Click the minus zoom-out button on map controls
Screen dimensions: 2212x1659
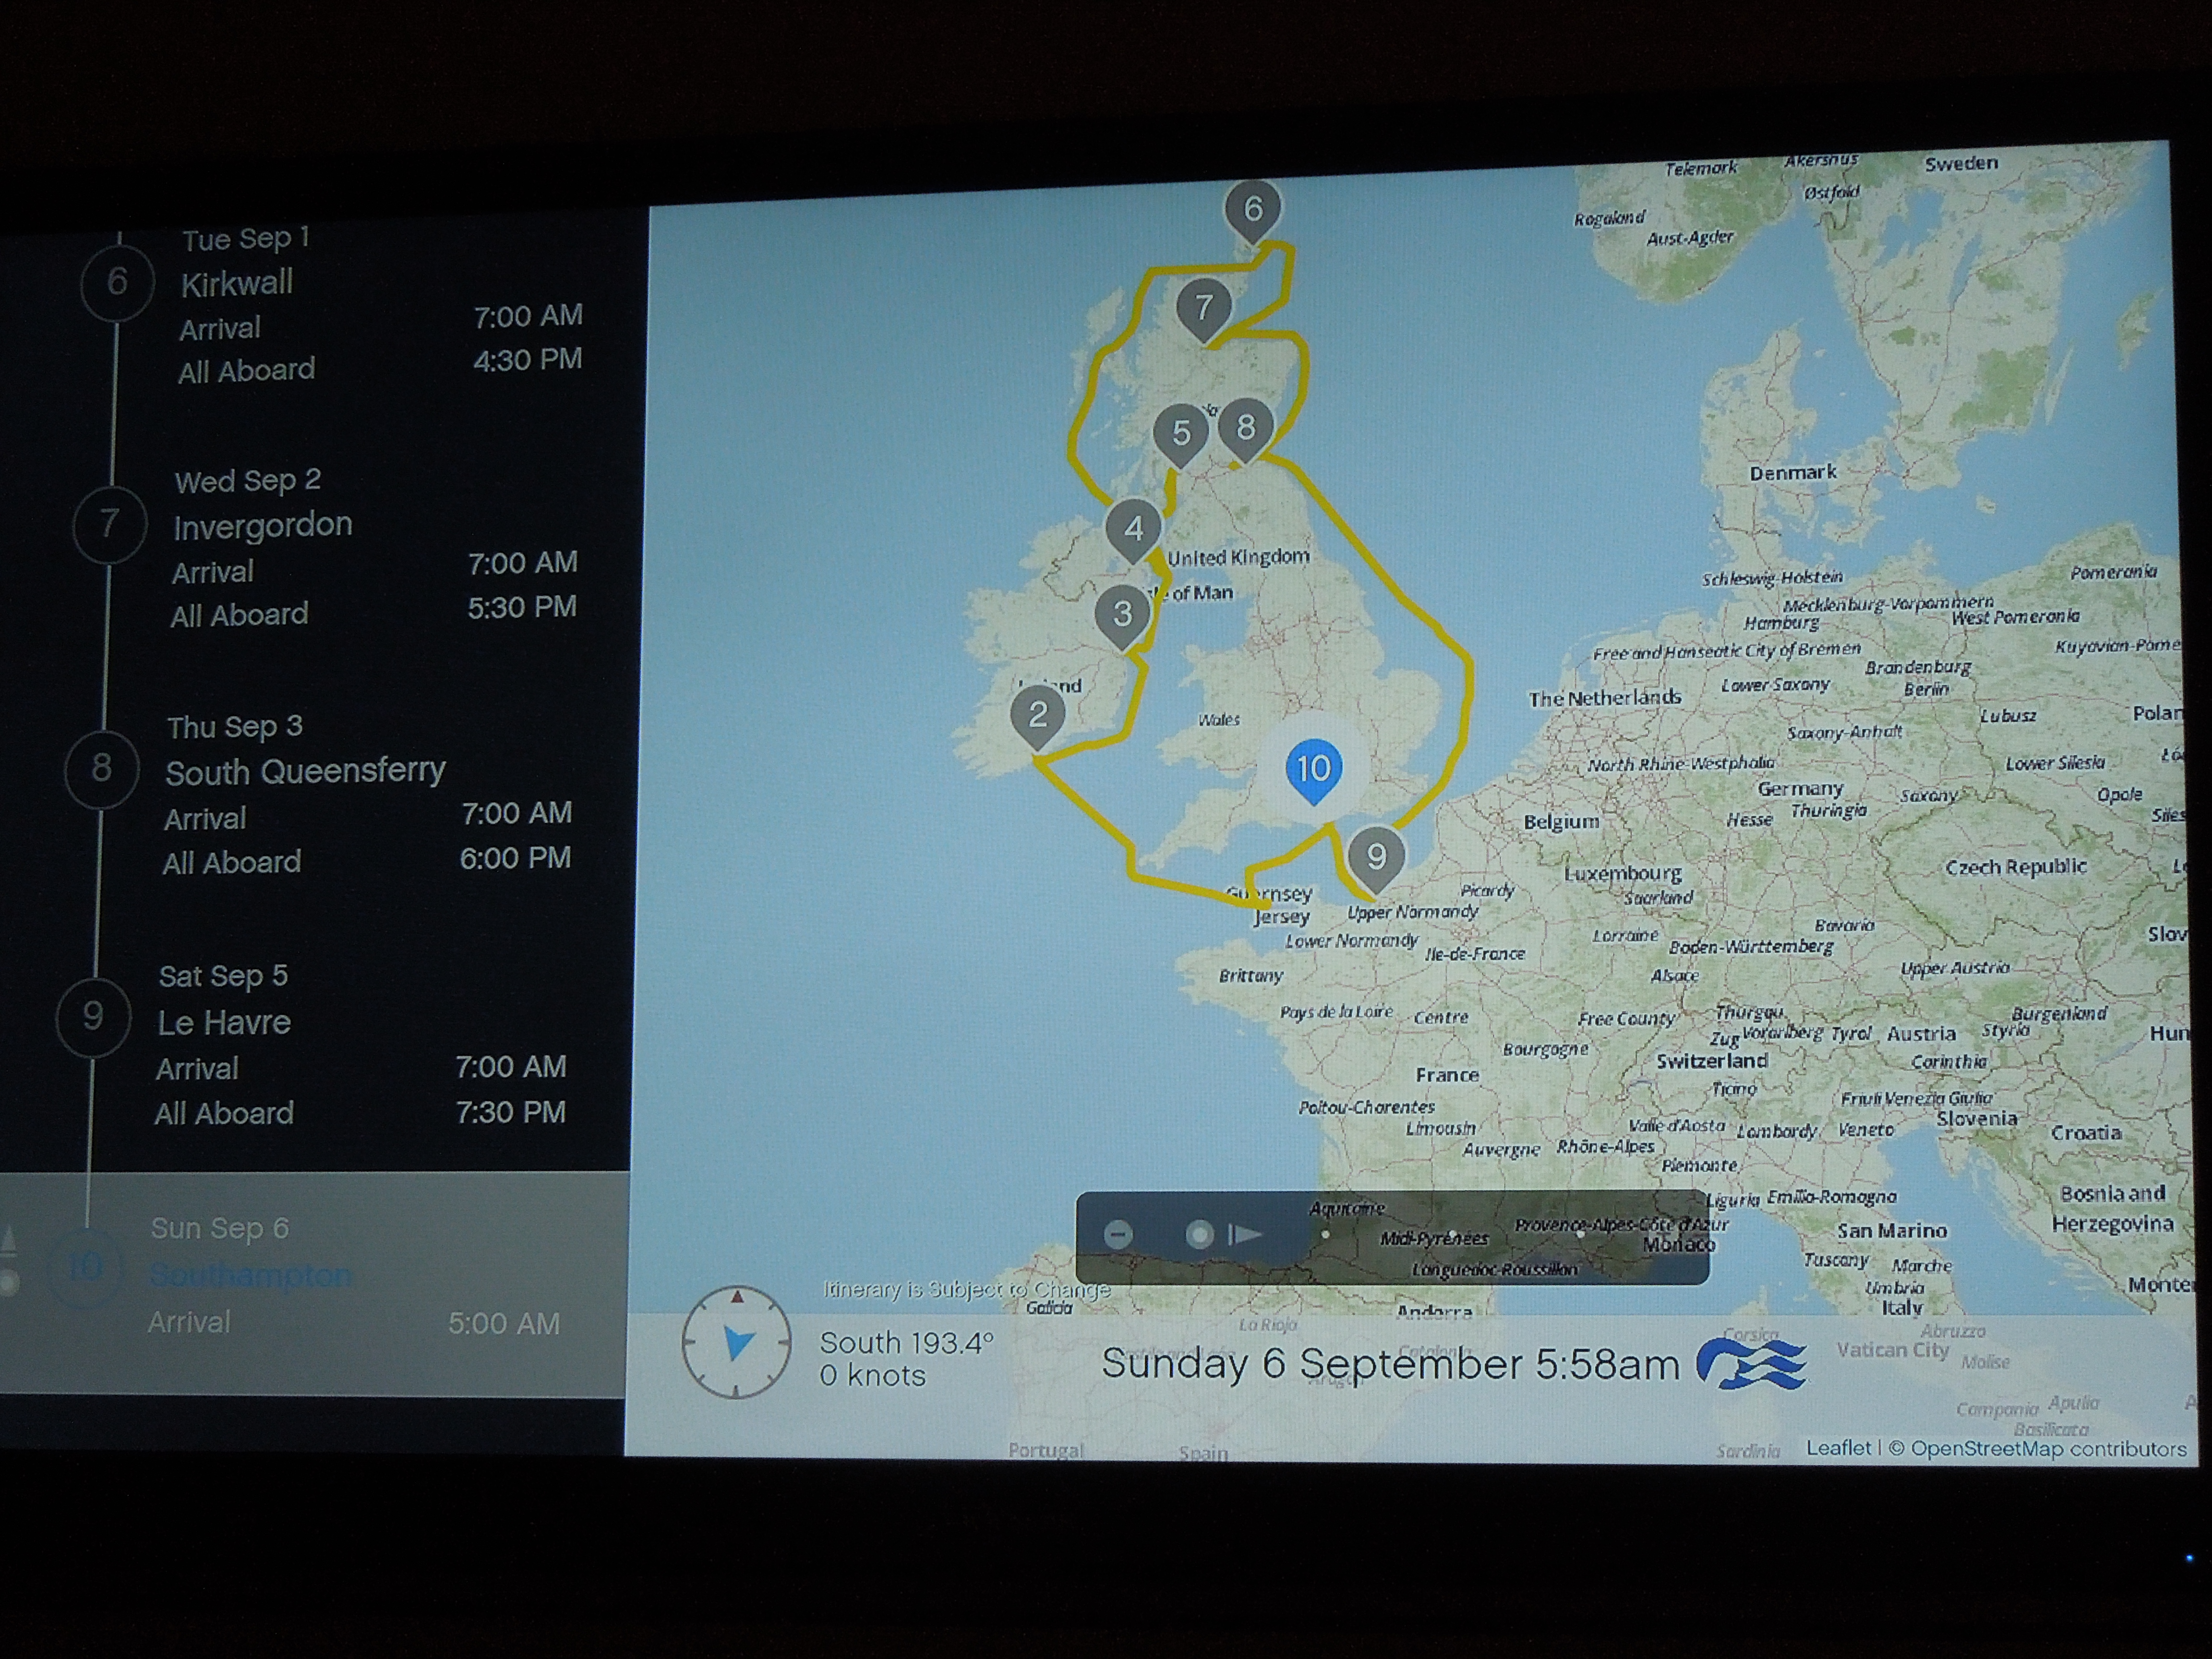pyautogui.click(x=1118, y=1234)
